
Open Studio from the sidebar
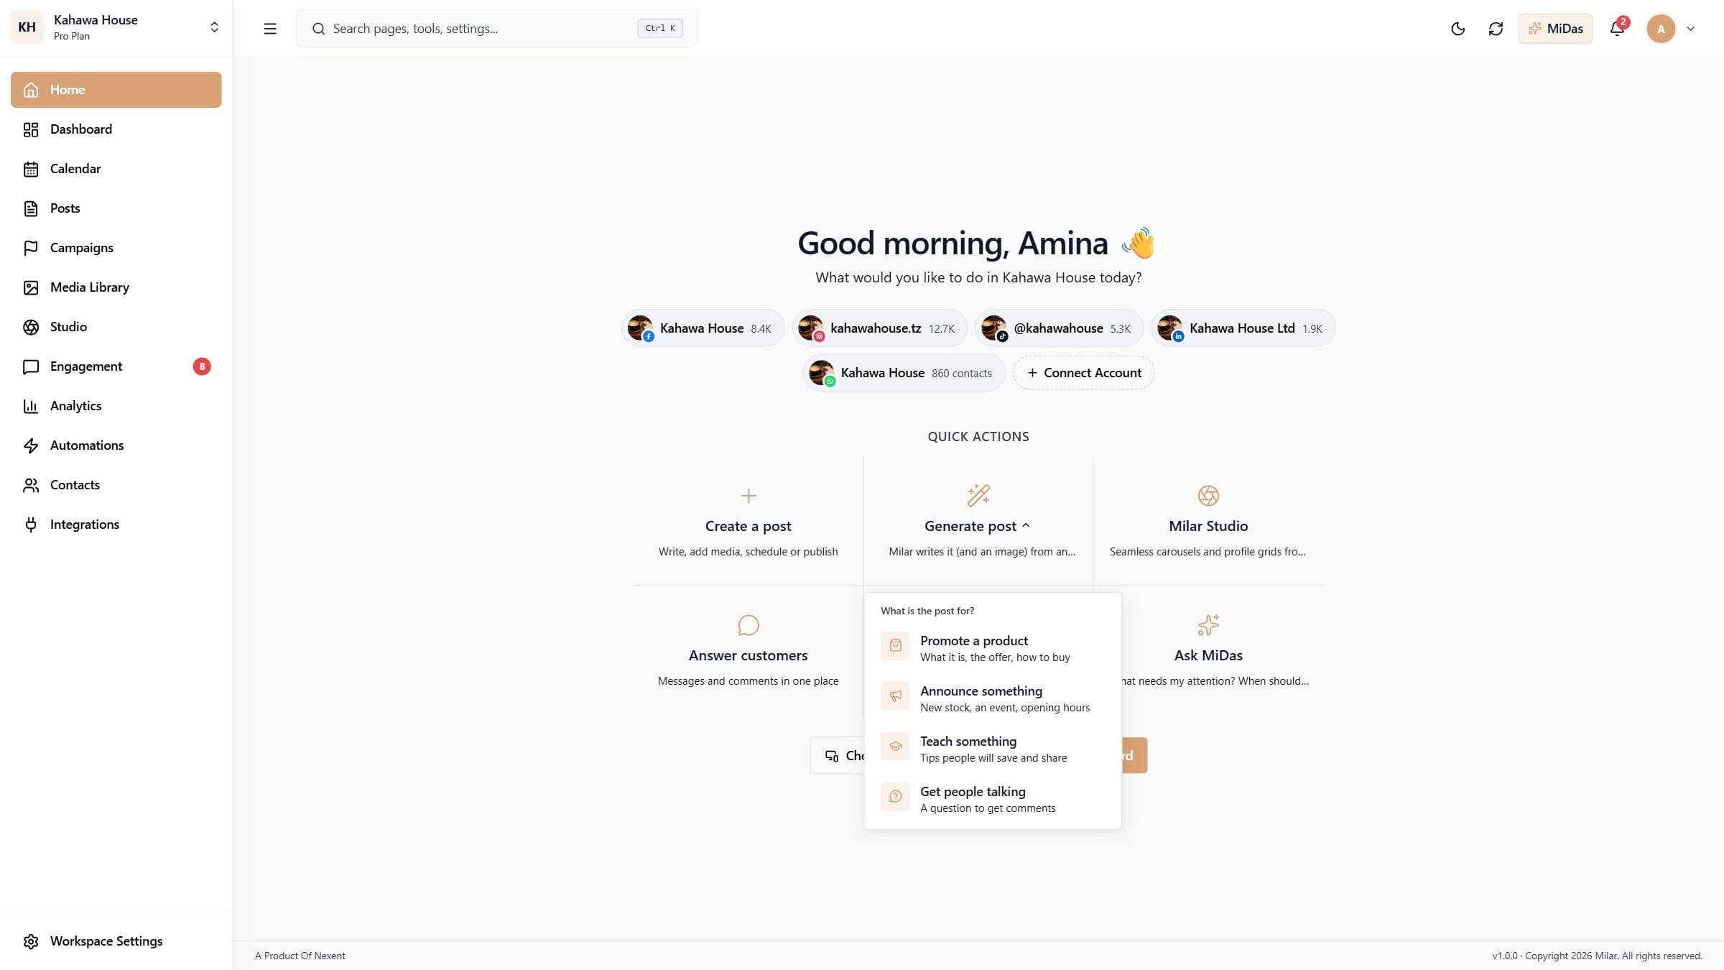116,327
